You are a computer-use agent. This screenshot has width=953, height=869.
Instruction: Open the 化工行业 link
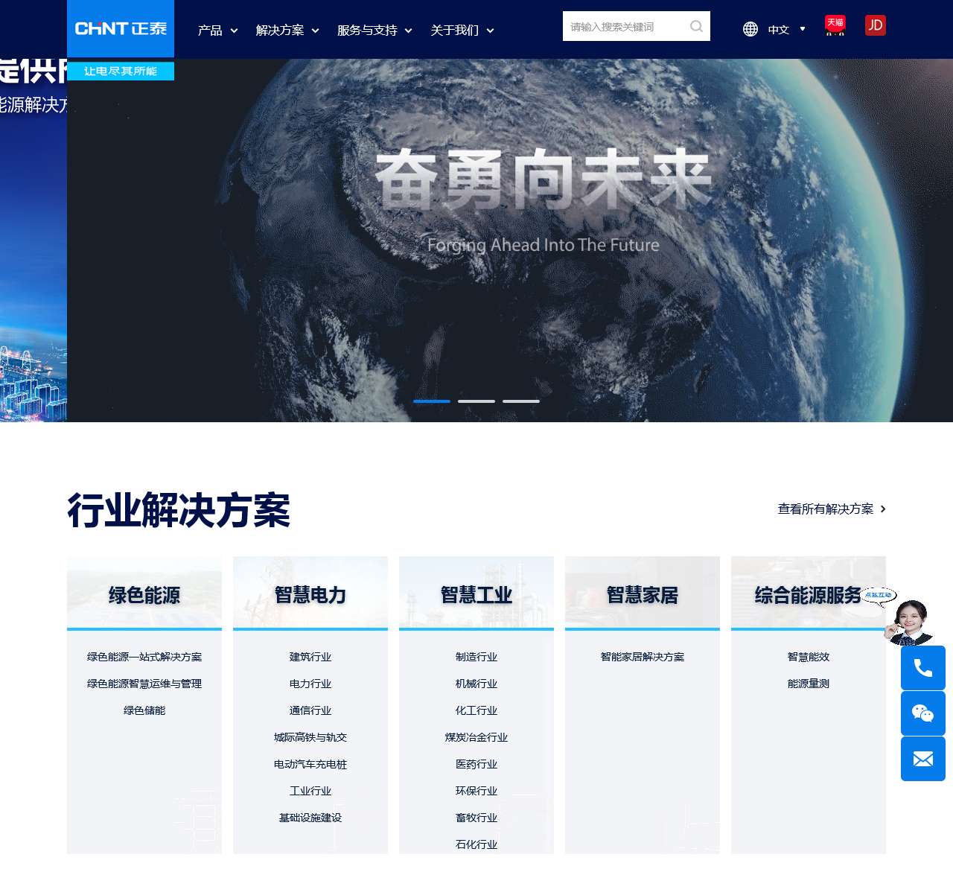pos(476,710)
